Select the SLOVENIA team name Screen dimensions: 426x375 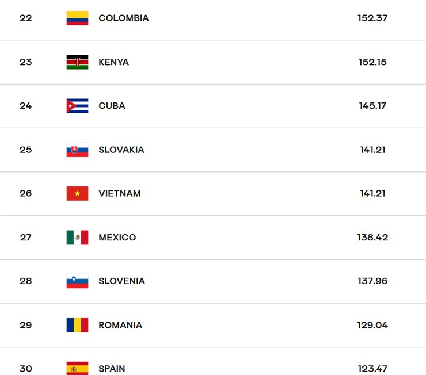[x=121, y=281]
